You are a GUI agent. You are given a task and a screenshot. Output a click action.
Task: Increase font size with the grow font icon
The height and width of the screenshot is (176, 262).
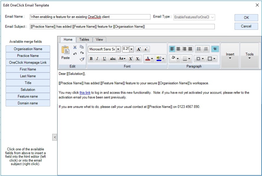(139, 49)
